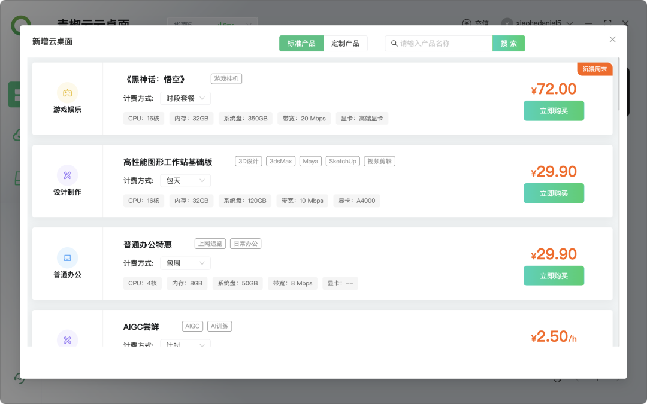Buy 黑神话：悟空 with 立即购买
Viewport: 647px width, 404px height.
pyautogui.click(x=554, y=111)
